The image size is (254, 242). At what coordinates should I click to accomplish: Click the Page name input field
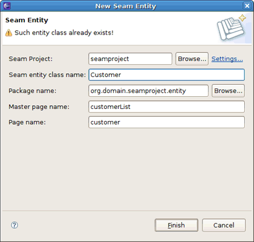coord(167,122)
